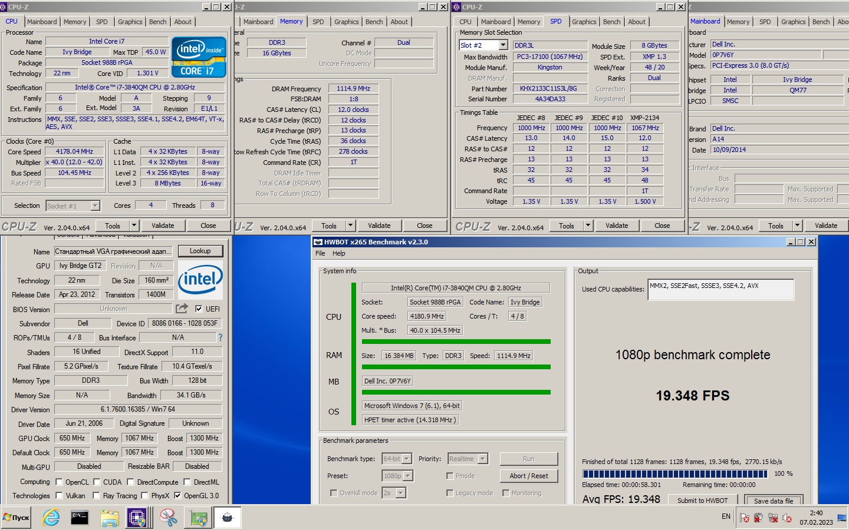Screen dimensions: 849x530
Task: Click Submit to HWBOT button
Action: click(x=703, y=500)
